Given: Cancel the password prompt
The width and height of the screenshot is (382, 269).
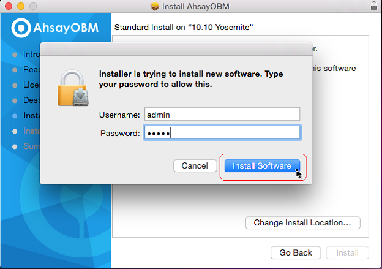Looking at the screenshot, I should (x=195, y=166).
